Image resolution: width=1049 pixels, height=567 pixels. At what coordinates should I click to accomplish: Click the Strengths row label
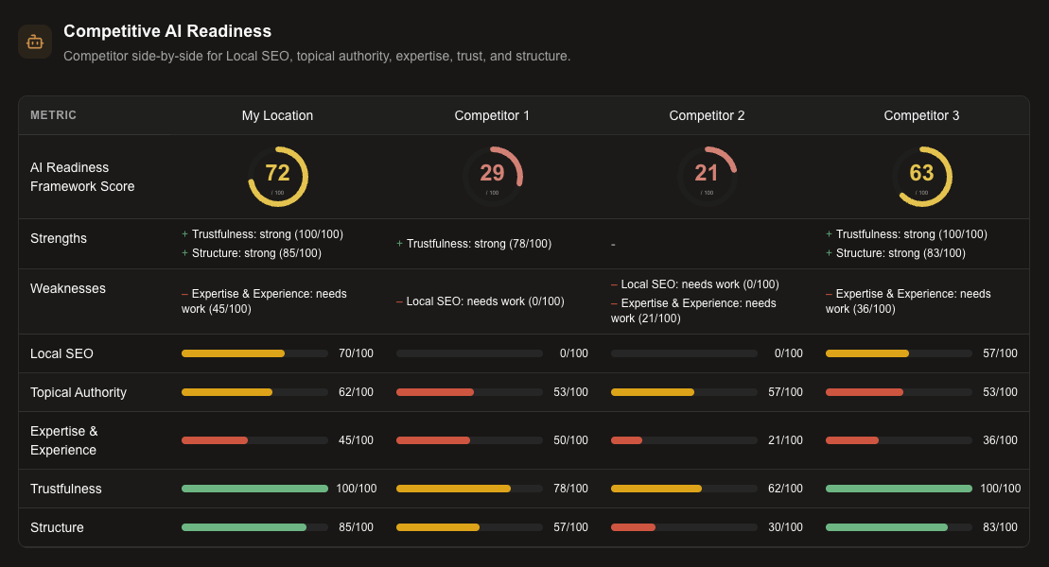click(59, 239)
